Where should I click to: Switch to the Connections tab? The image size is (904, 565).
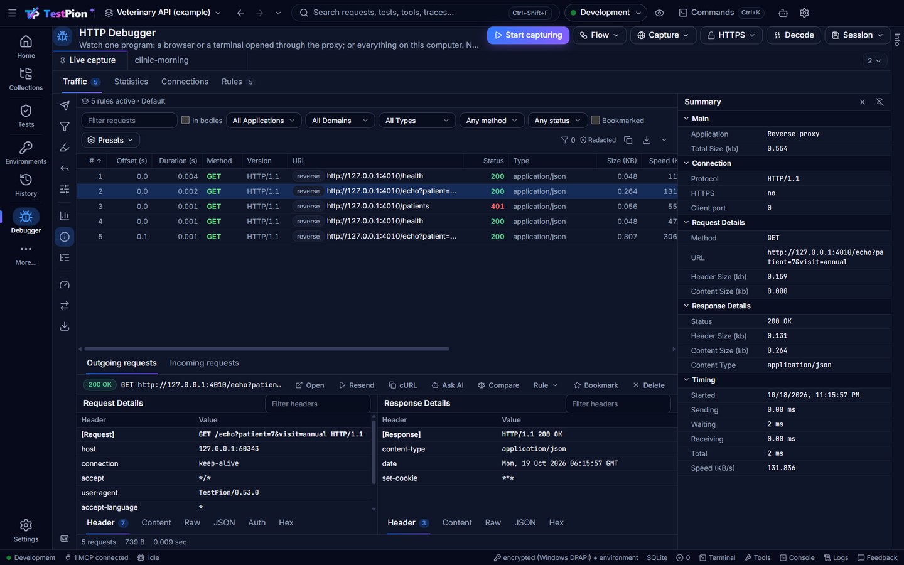click(185, 82)
